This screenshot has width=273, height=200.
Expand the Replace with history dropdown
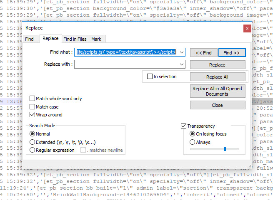[x=182, y=64]
